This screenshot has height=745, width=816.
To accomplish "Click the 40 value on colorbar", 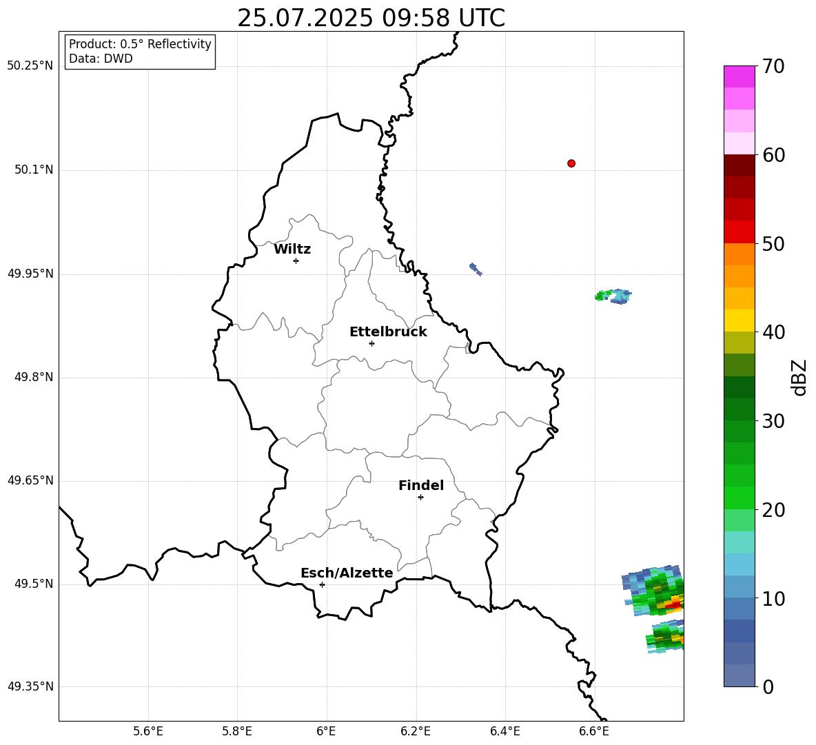I will point(773,332).
